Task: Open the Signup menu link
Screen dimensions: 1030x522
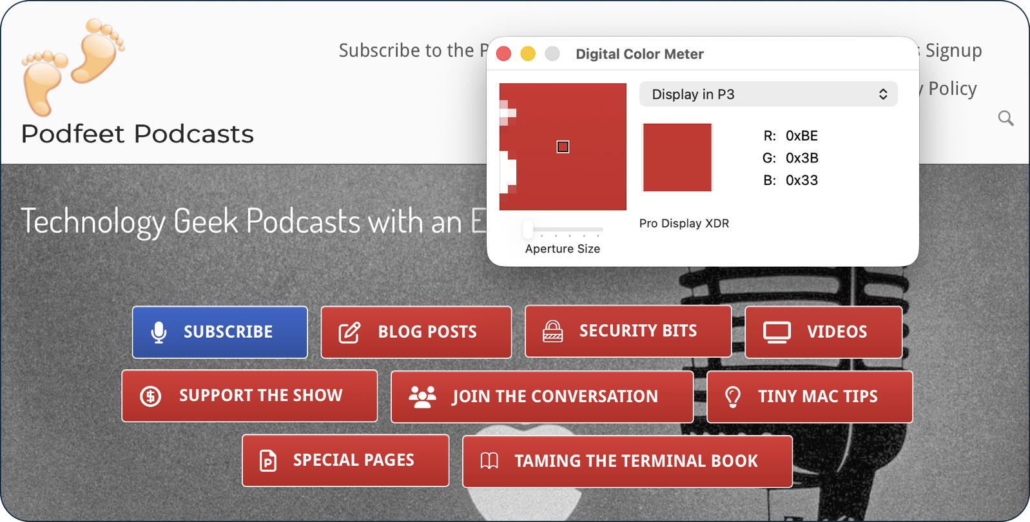Action: (x=953, y=50)
